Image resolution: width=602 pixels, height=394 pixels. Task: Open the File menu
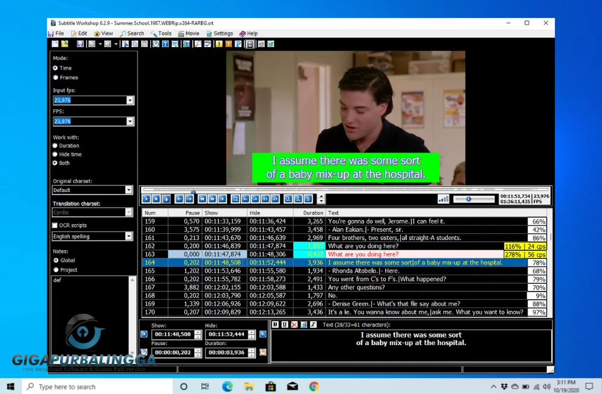pos(56,33)
